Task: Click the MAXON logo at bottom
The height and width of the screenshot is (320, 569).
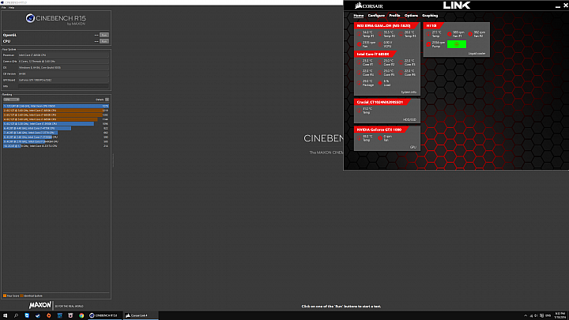Action: point(40,306)
